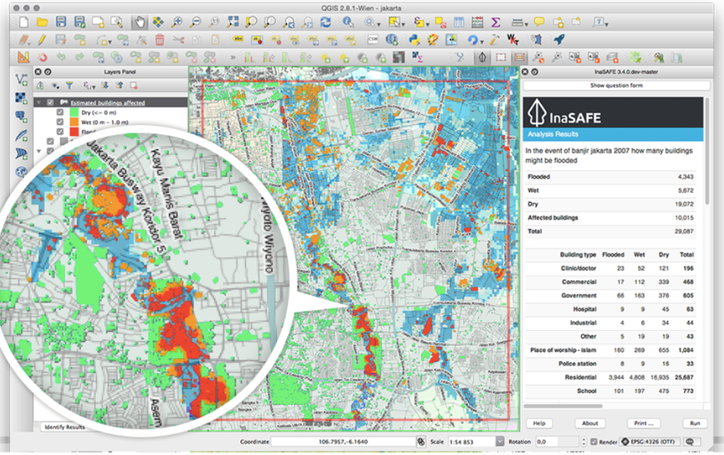Collapse the Estimated buildings affected layer tree
The image size is (724, 455).
tap(38, 103)
